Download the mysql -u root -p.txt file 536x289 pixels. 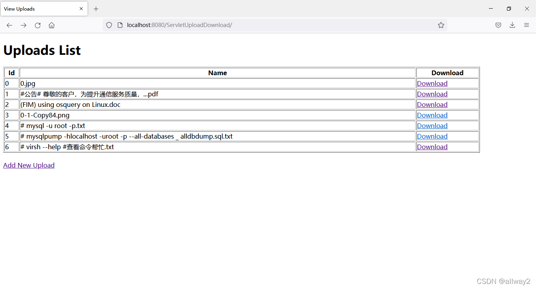tap(432, 126)
